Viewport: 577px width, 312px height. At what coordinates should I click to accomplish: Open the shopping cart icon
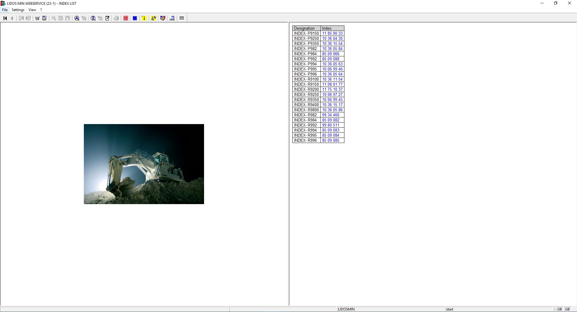(x=37, y=18)
